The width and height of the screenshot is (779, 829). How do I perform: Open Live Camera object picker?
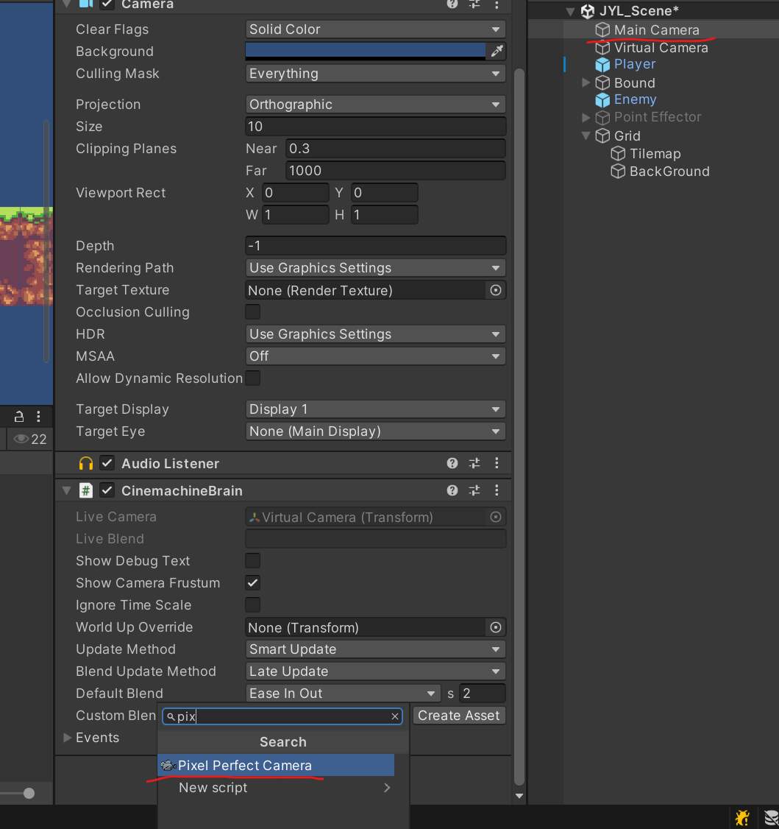[495, 517]
